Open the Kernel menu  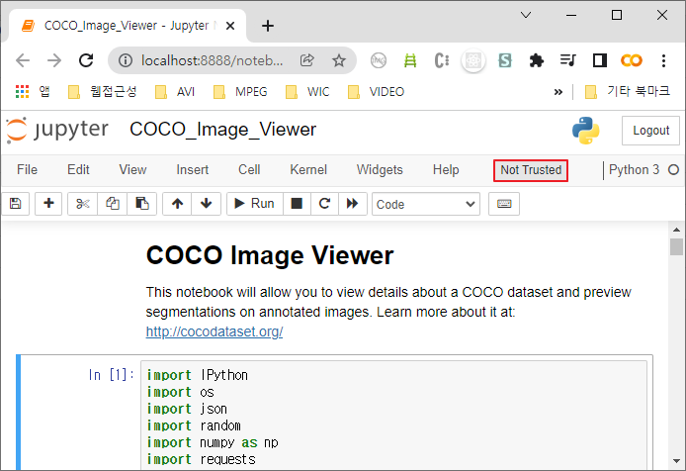(x=308, y=169)
